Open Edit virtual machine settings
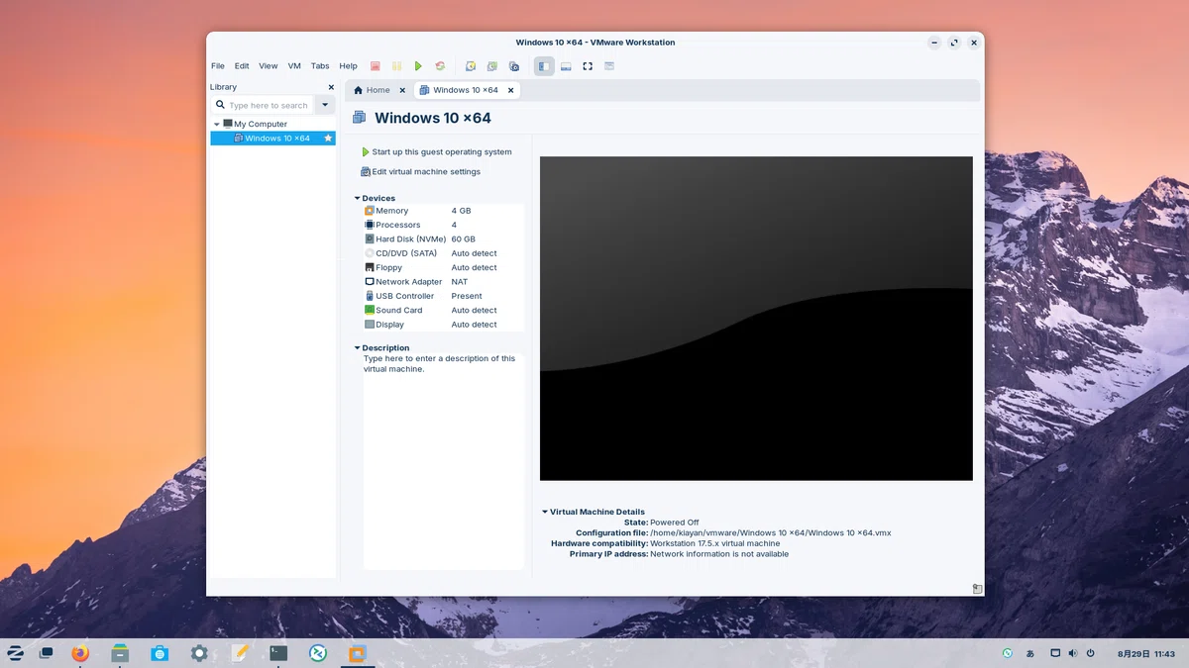The height and width of the screenshot is (668, 1189). (x=420, y=172)
